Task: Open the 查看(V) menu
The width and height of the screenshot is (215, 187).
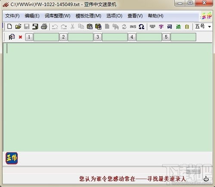Action: click(x=135, y=16)
